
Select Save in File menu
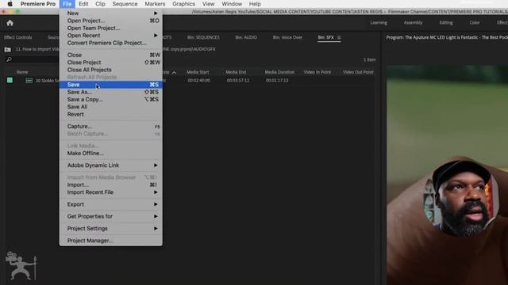[x=111, y=85]
